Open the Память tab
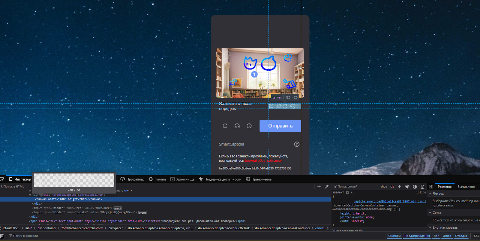 [x=157, y=179]
